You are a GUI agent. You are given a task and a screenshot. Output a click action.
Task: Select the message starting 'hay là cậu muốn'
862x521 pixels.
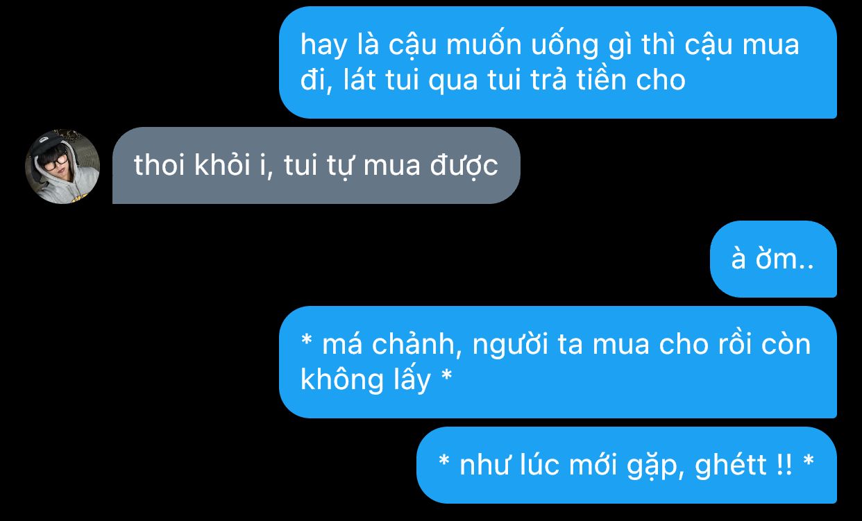click(x=557, y=62)
